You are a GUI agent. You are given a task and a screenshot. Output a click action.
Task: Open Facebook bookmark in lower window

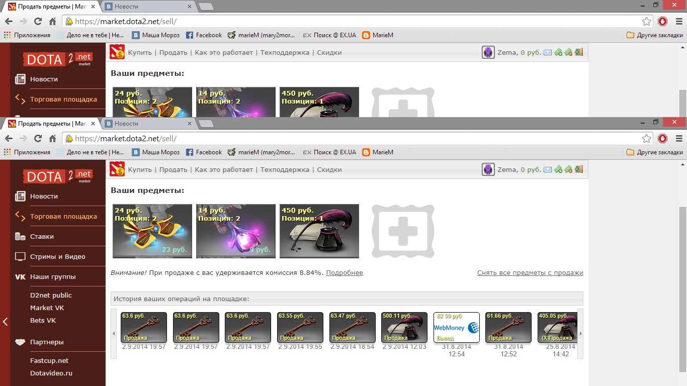(x=204, y=152)
